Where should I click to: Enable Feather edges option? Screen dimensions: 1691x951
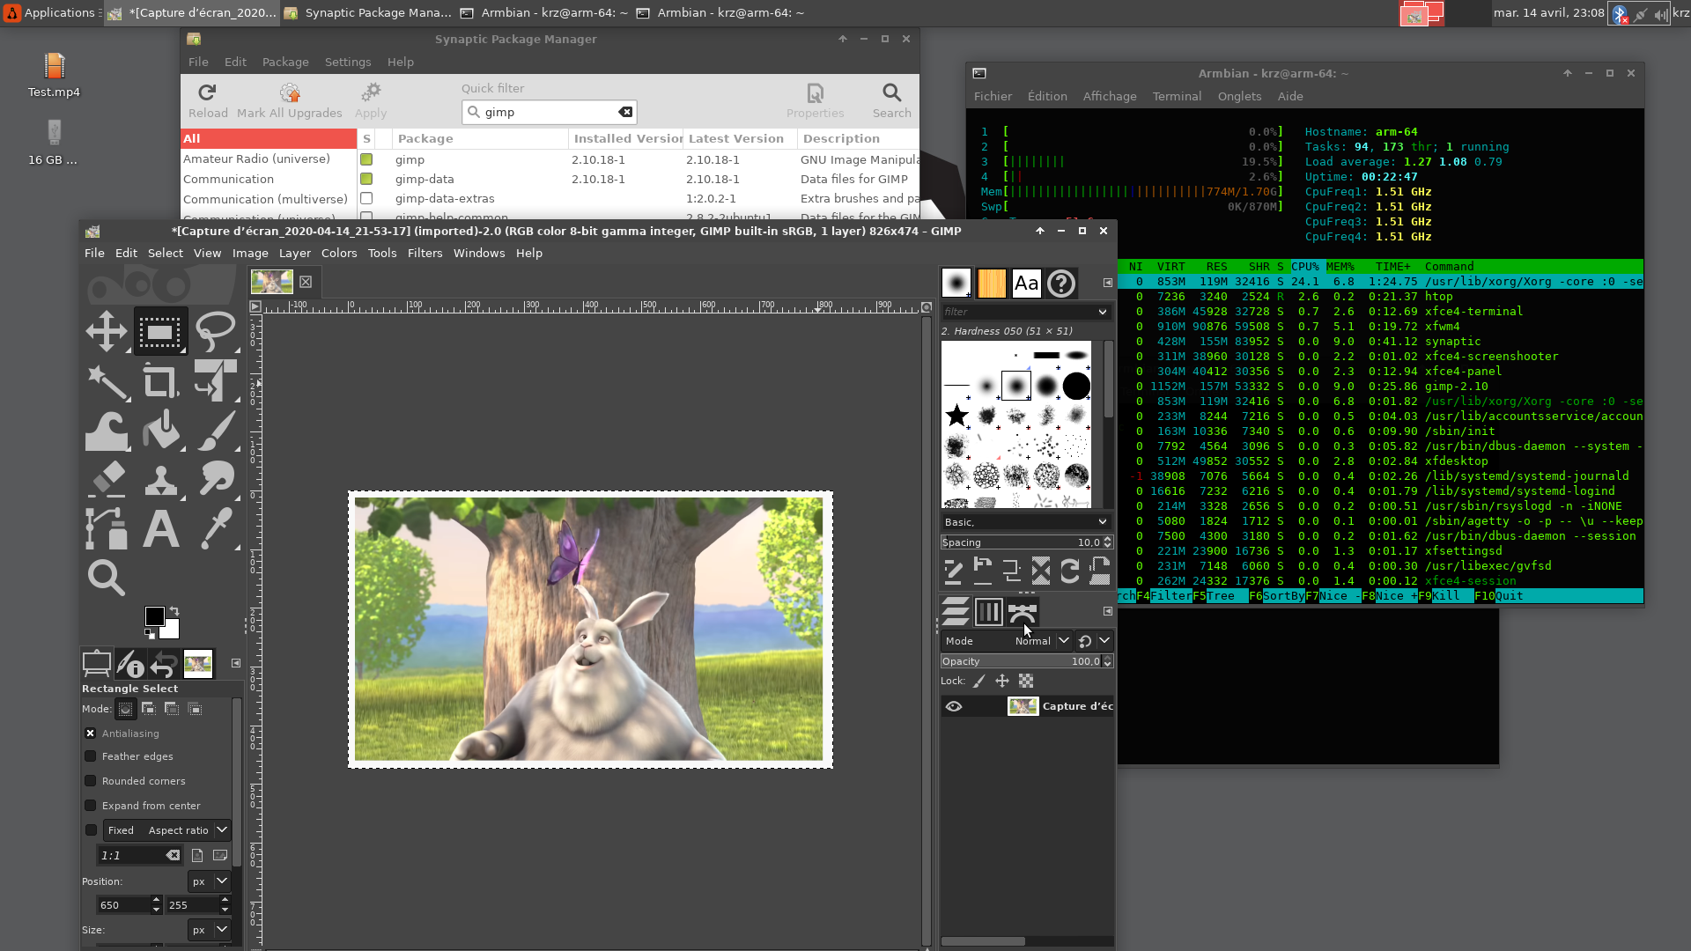pyautogui.click(x=90, y=756)
